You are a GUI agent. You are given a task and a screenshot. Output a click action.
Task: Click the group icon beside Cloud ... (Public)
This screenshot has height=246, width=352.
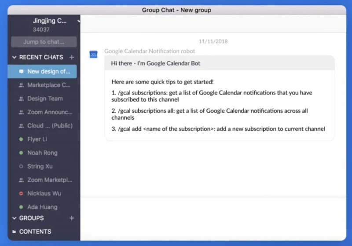click(x=21, y=126)
